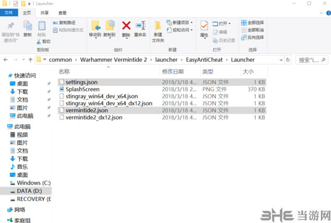The height and width of the screenshot is (223, 331).
Task: Open the blue File ribbon tab
Action: pyautogui.click(x=9, y=13)
